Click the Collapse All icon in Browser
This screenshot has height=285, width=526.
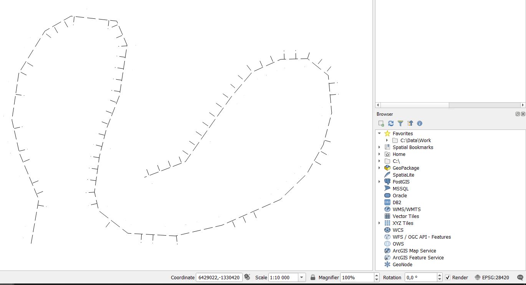point(410,123)
